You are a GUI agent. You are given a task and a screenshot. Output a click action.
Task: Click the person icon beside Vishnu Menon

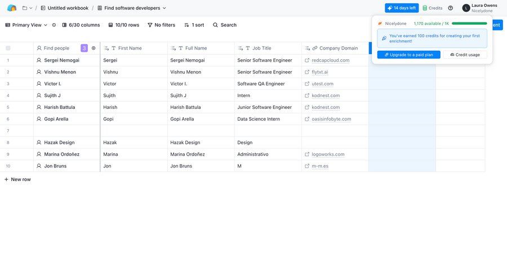39,72
